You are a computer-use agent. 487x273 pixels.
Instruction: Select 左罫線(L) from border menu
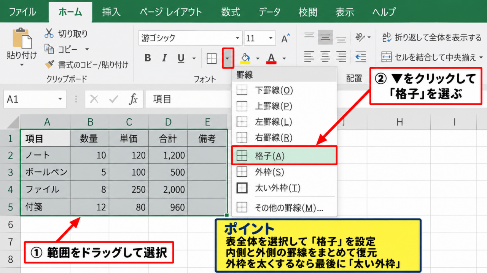pyautogui.click(x=284, y=122)
